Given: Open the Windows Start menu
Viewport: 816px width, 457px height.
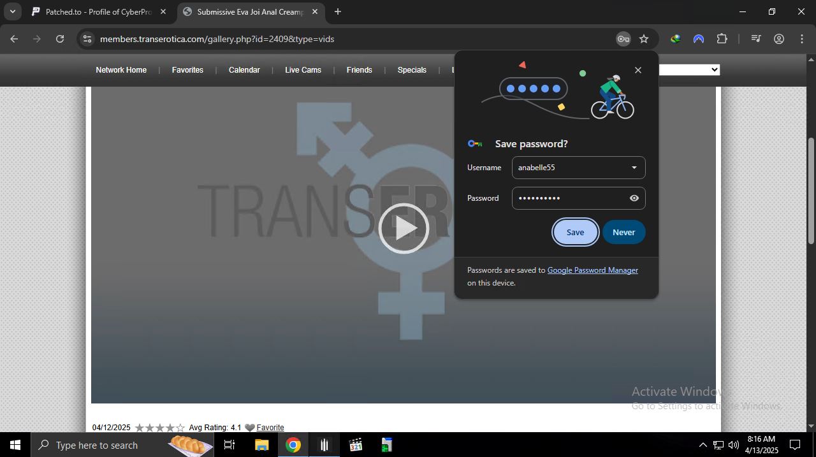Looking at the screenshot, I should [x=15, y=445].
